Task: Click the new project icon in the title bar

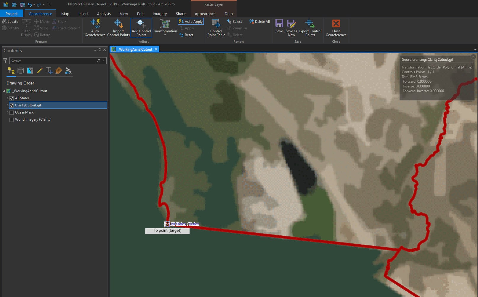Action: pyautogui.click(x=6, y=4)
